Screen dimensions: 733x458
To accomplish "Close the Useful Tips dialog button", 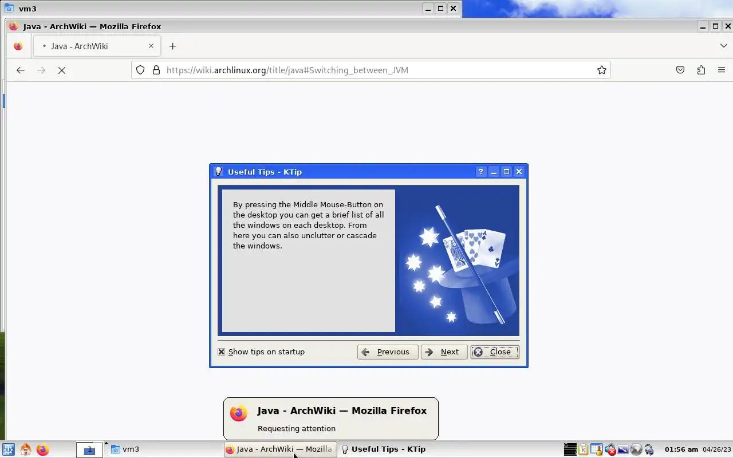I will [x=495, y=352].
